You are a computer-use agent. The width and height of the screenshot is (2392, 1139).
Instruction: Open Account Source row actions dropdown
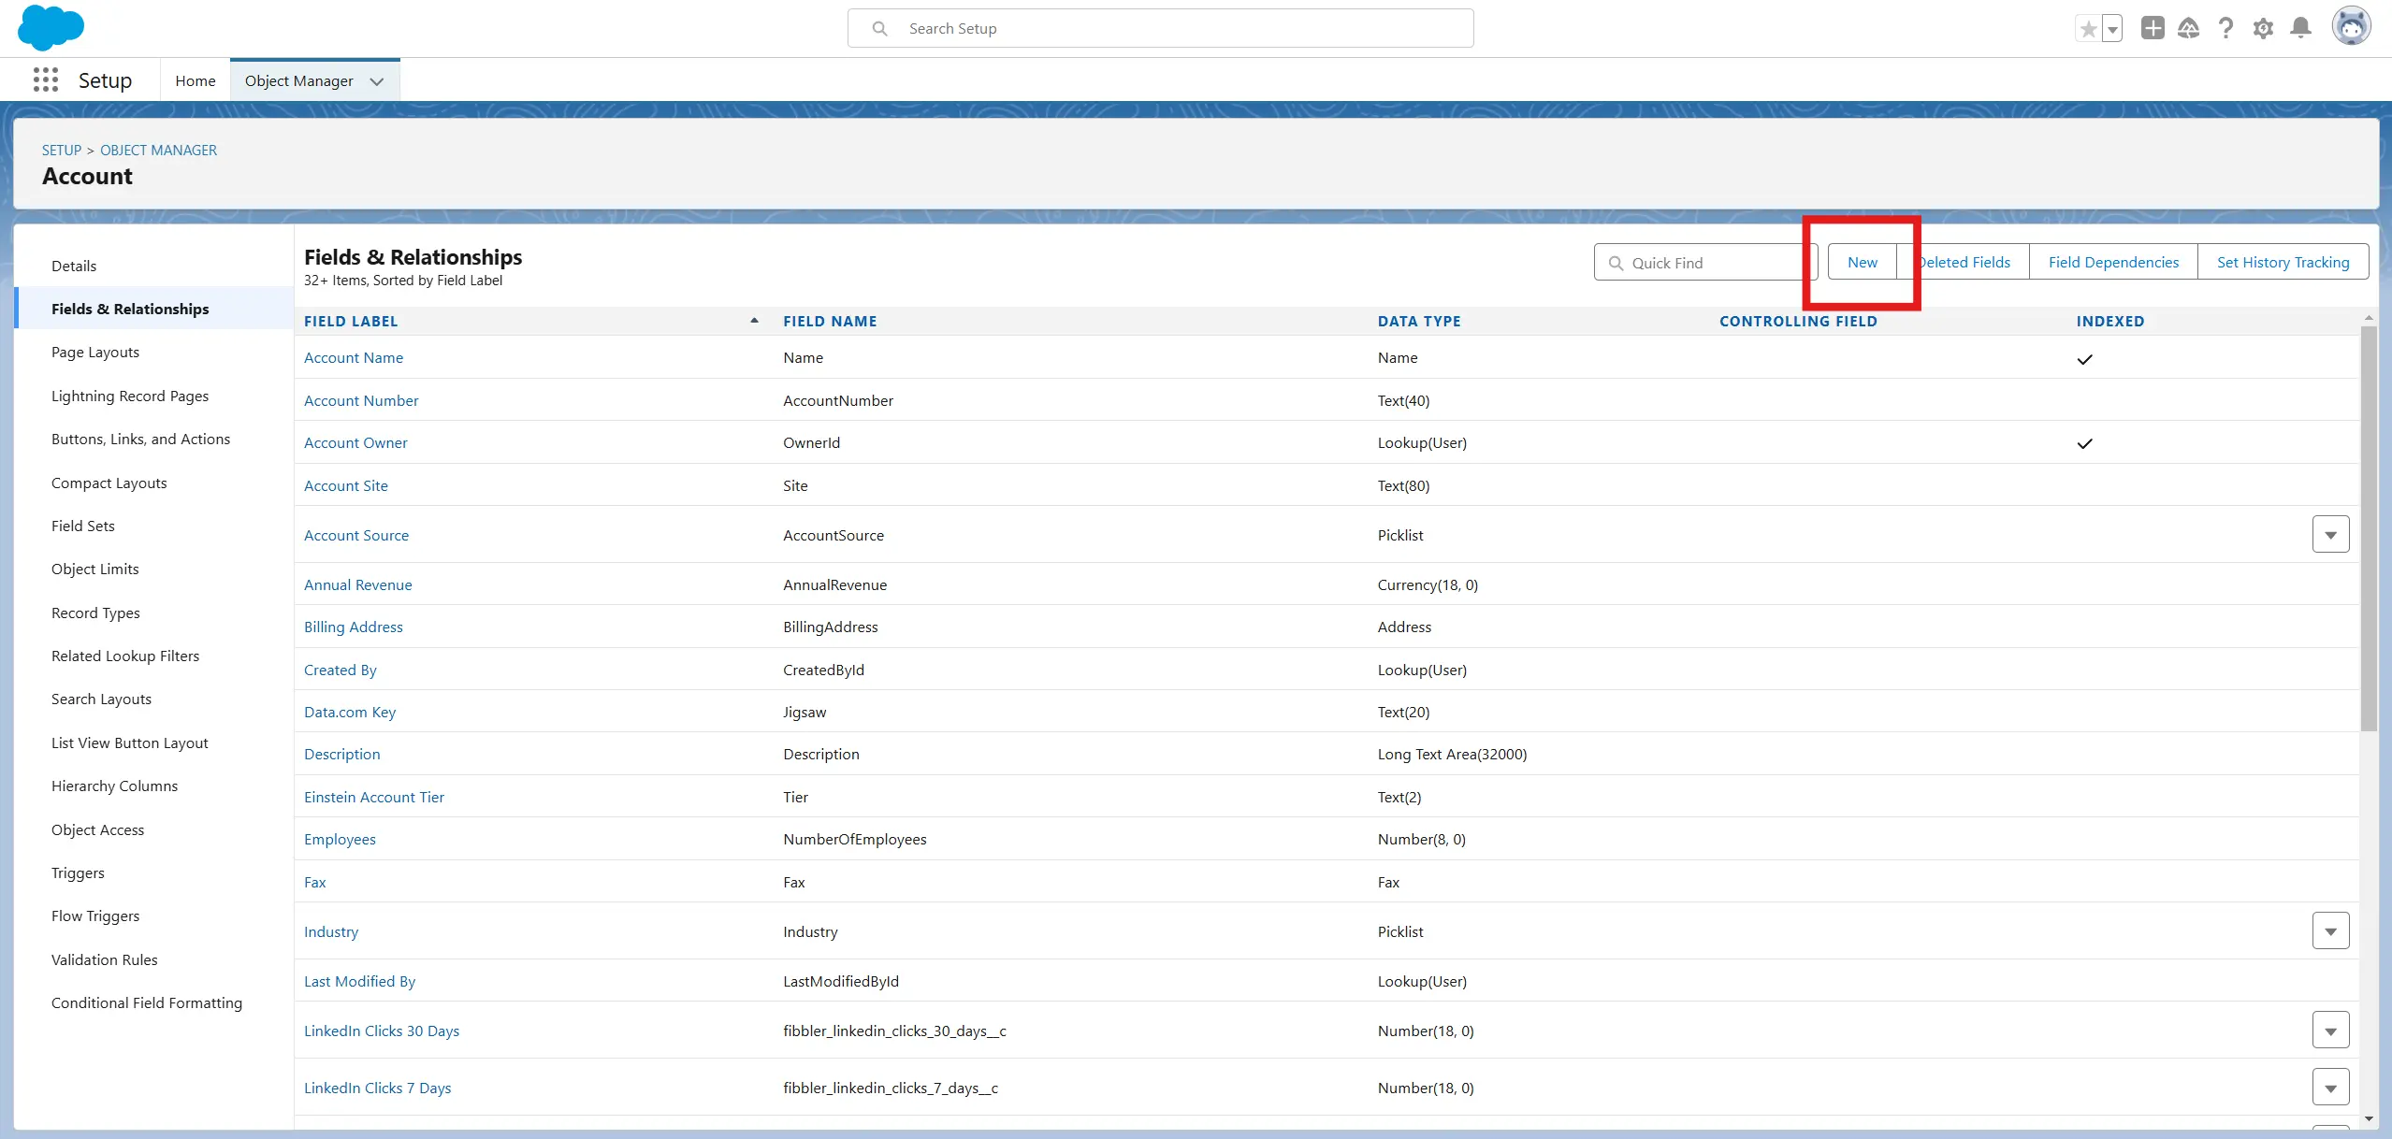(x=2330, y=535)
